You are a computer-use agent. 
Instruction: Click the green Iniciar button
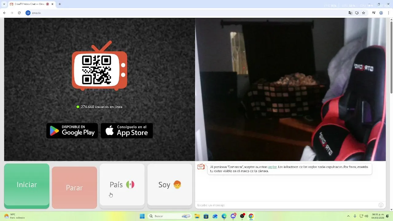pyautogui.click(x=27, y=186)
